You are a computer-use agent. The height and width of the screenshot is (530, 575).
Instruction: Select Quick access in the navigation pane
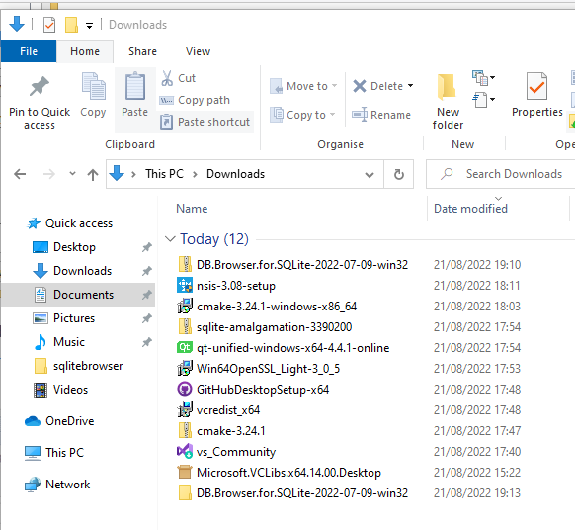[x=78, y=223]
